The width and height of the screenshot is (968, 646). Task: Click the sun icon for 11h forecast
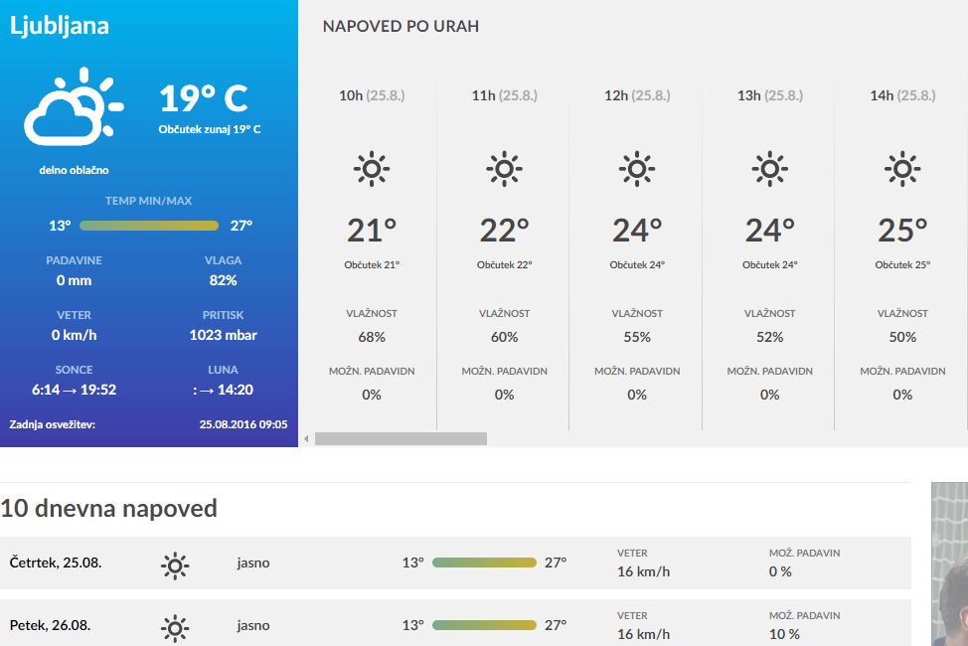pyautogui.click(x=504, y=169)
